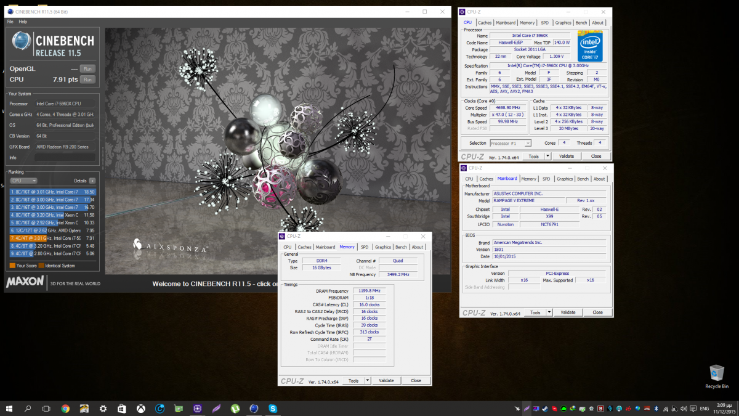This screenshot has height=416, width=739.
Task: Click the Cinebench Info input field
Action: pos(65,157)
